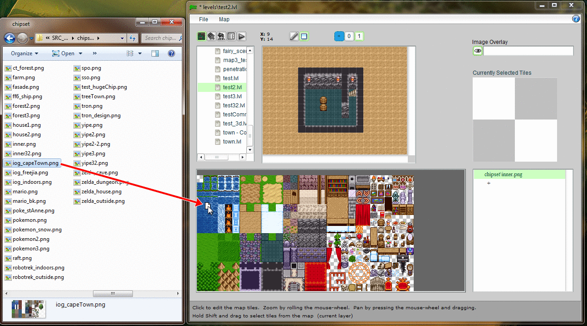Select the tile grid mode icon
The height and width of the screenshot is (326, 587).
[x=201, y=36]
